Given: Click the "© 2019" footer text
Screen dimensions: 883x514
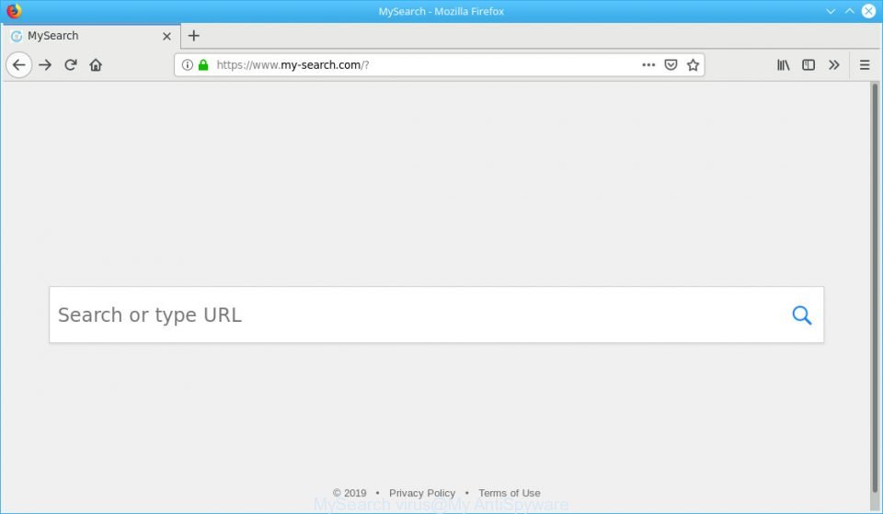Looking at the screenshot, I should click(350, 493).
